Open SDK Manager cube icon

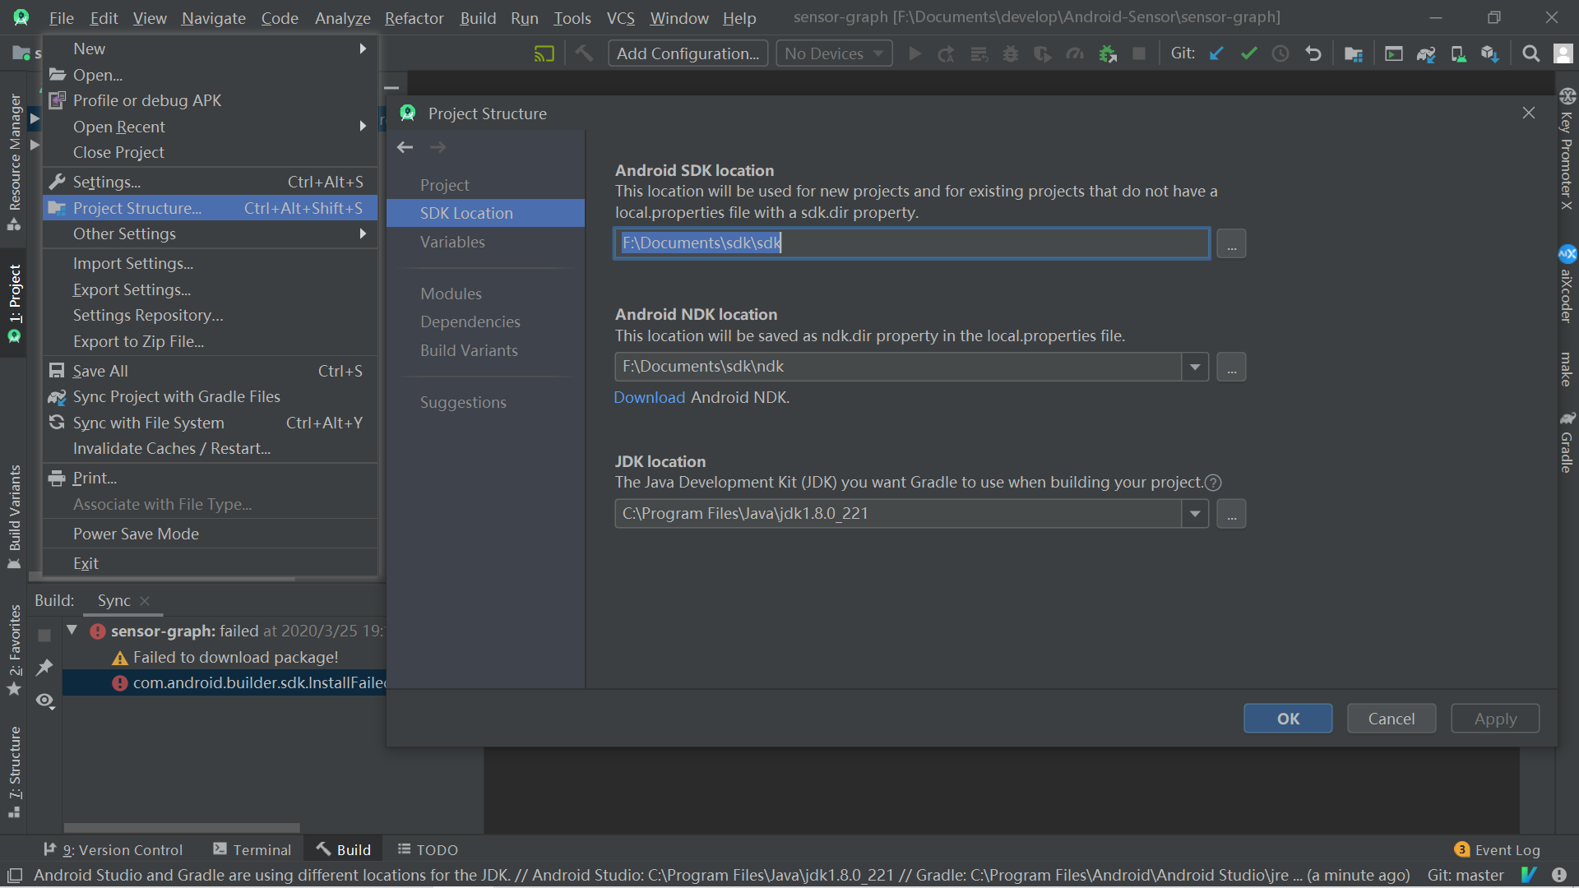tap(1490, 53)
